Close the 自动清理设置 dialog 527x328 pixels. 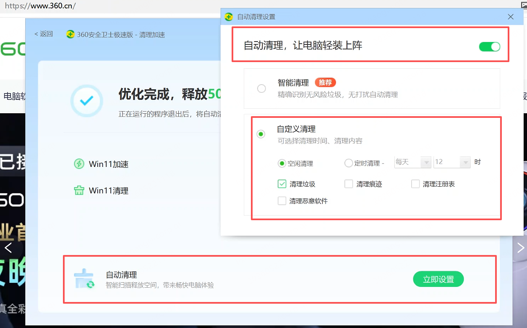[511, 17]
